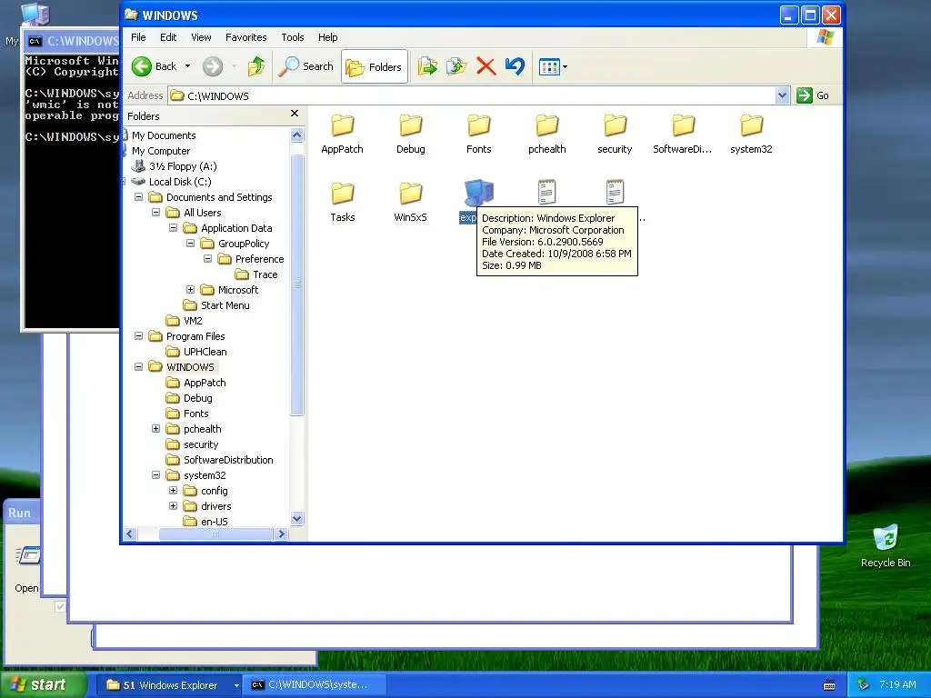Click the command prompt window title bar

tap(71, 41)
